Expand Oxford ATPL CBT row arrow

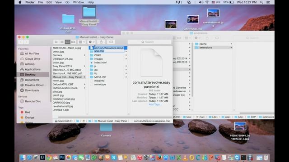tap(84, 84)
